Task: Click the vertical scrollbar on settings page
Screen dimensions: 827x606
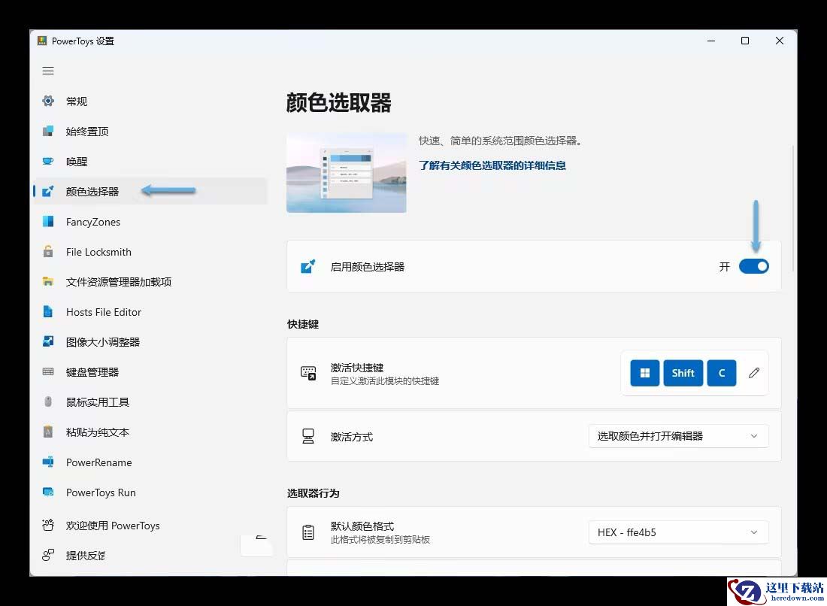Action: (792, 208)
